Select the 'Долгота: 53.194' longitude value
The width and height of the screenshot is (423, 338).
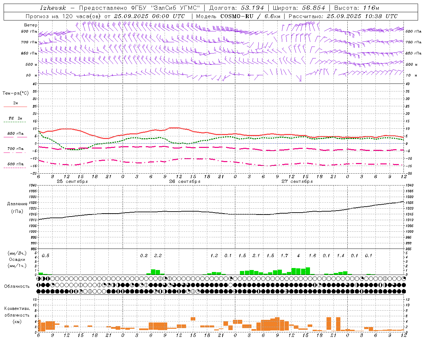237,8
